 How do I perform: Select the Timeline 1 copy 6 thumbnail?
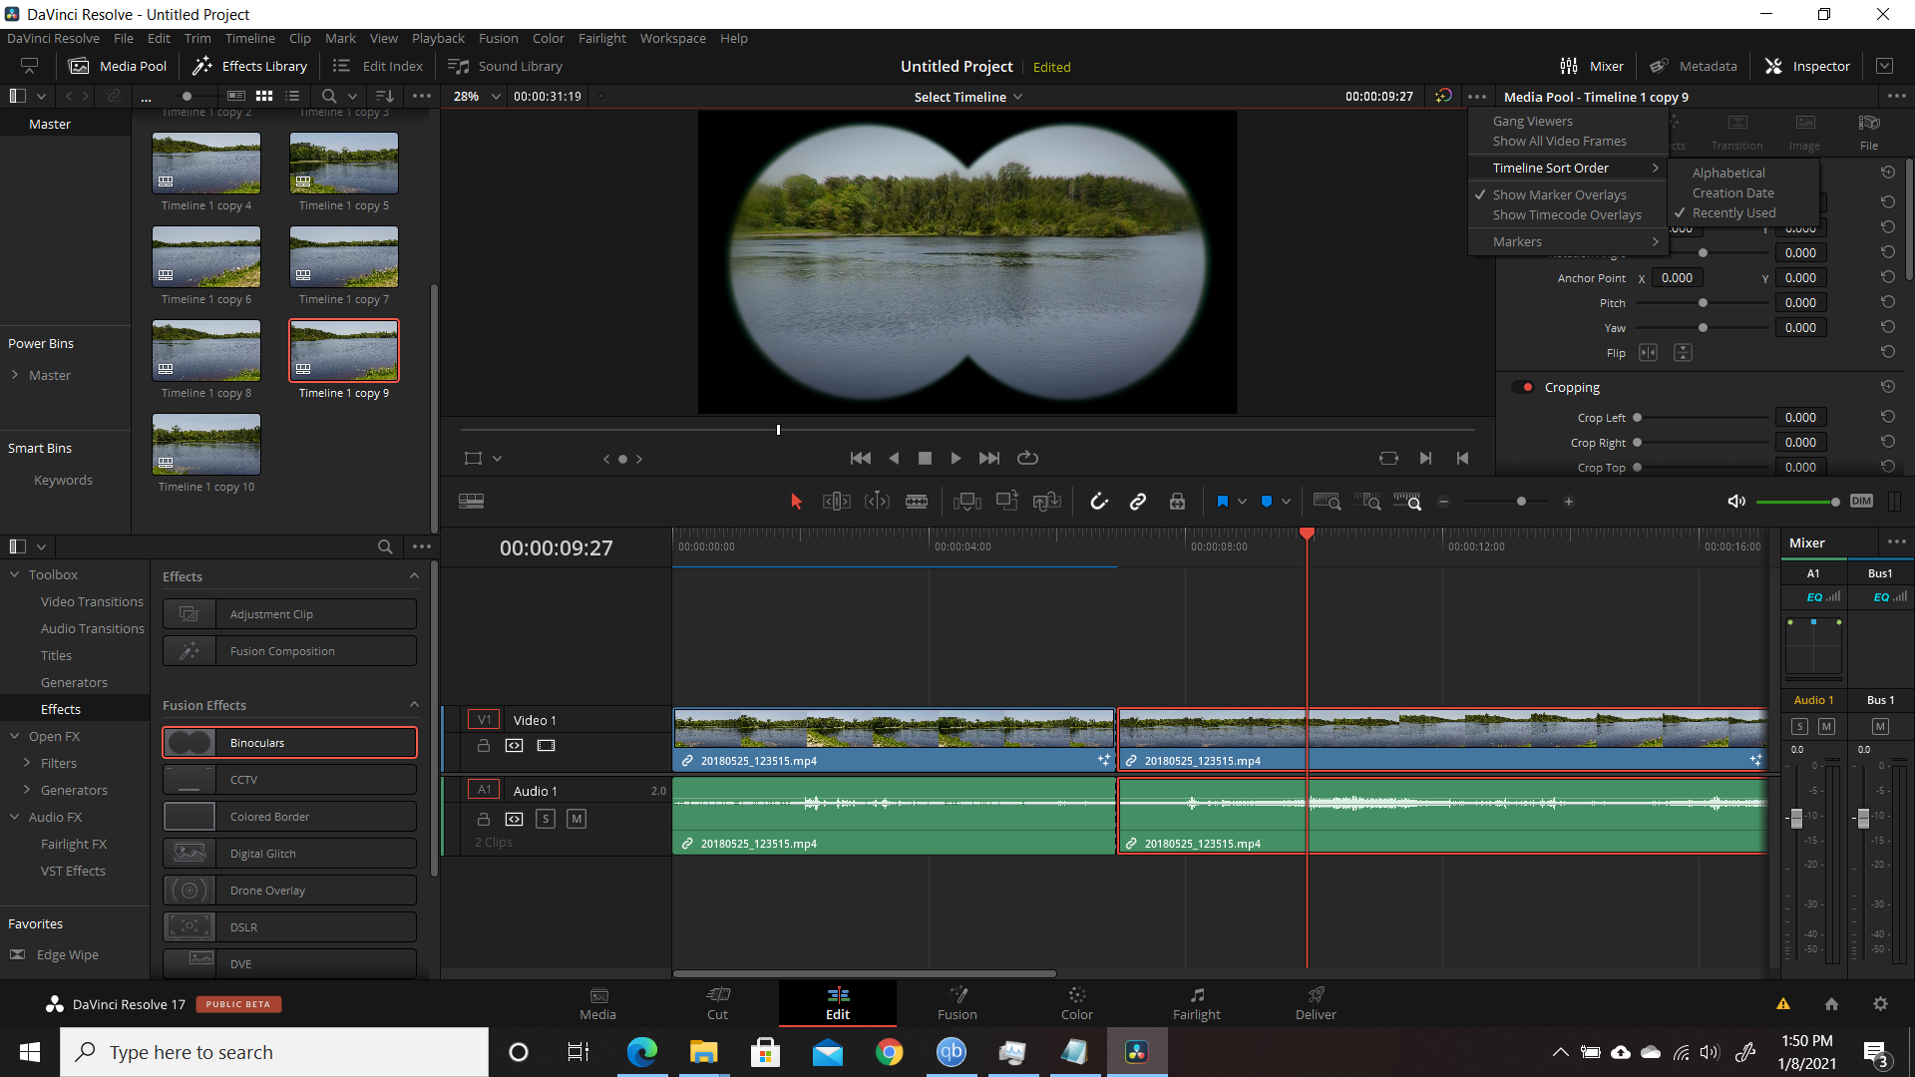tap(206, 257)
